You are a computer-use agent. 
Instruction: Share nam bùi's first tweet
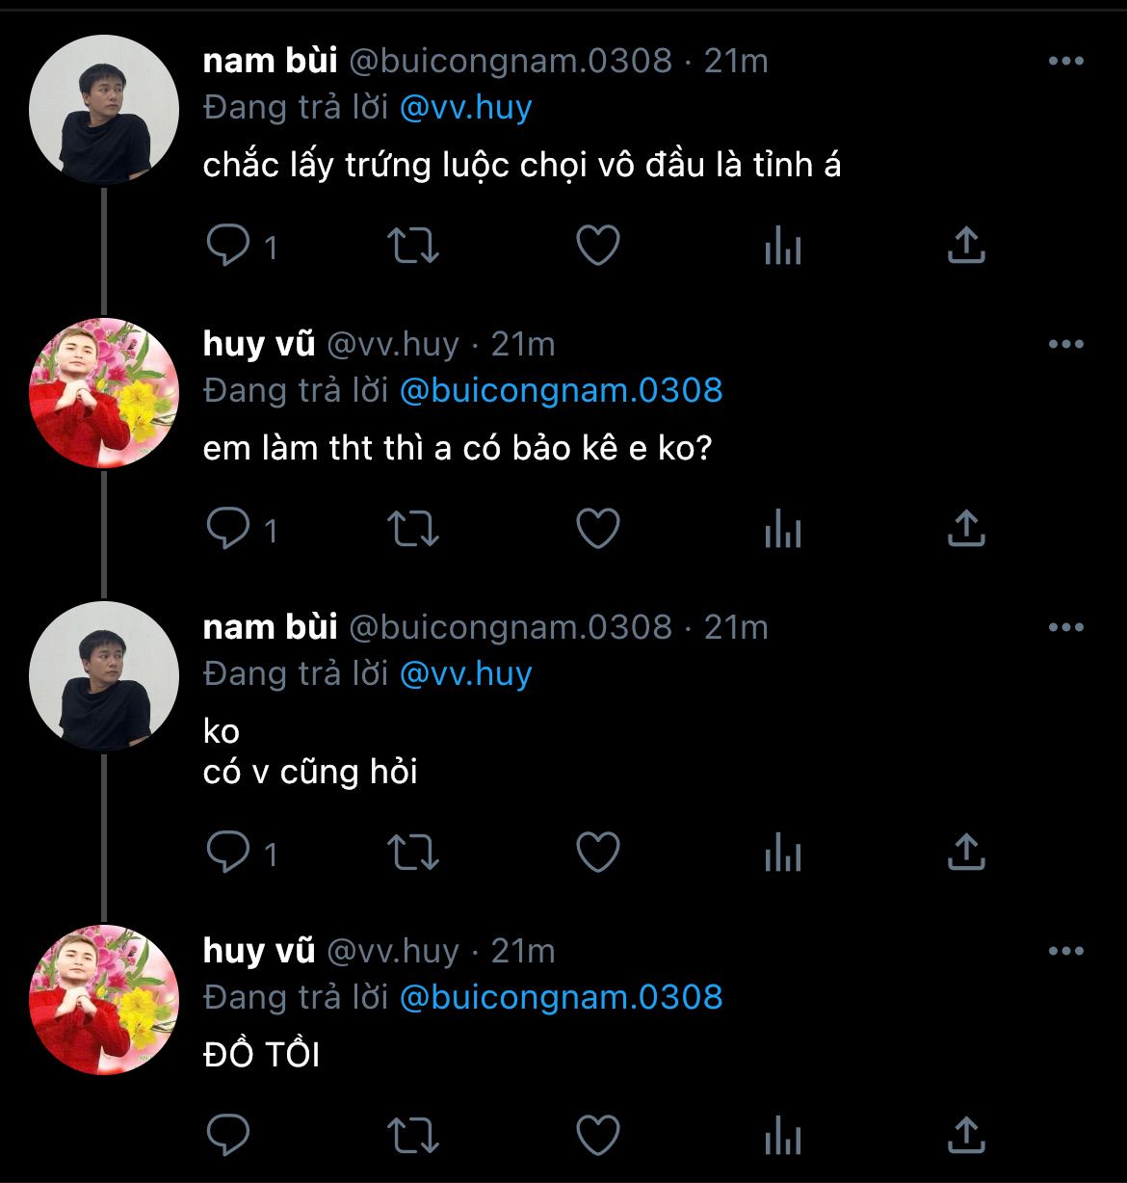point(966,246)
